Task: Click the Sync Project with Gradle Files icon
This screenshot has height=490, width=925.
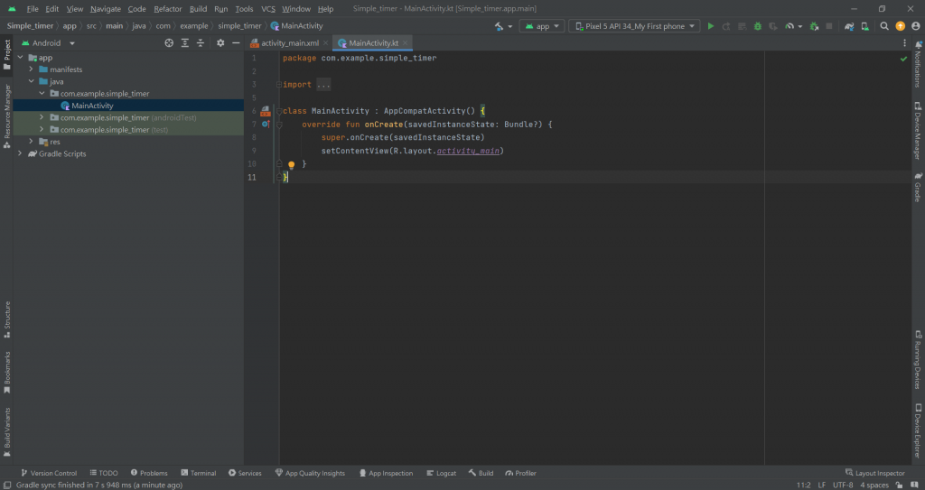Action: (848, 26)
